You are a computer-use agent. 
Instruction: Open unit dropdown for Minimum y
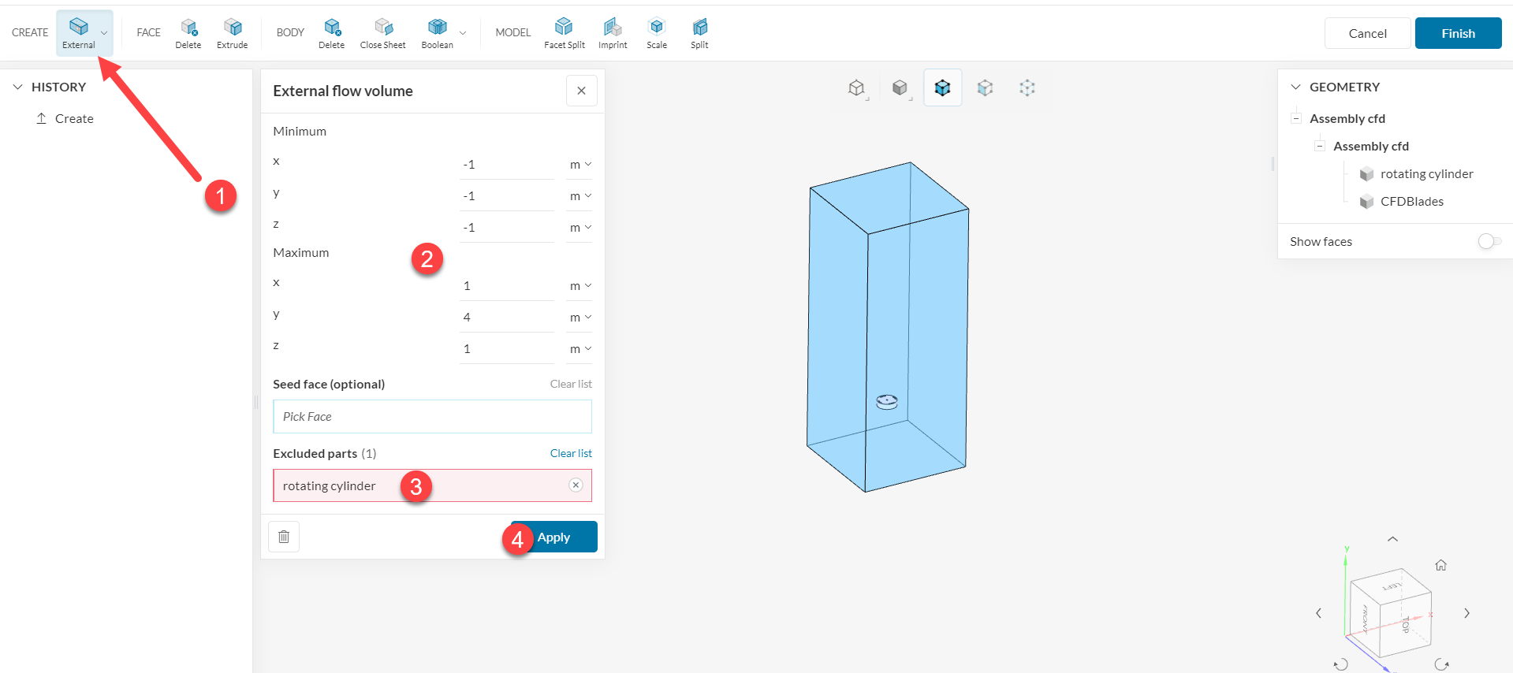[x=580, y=195]
